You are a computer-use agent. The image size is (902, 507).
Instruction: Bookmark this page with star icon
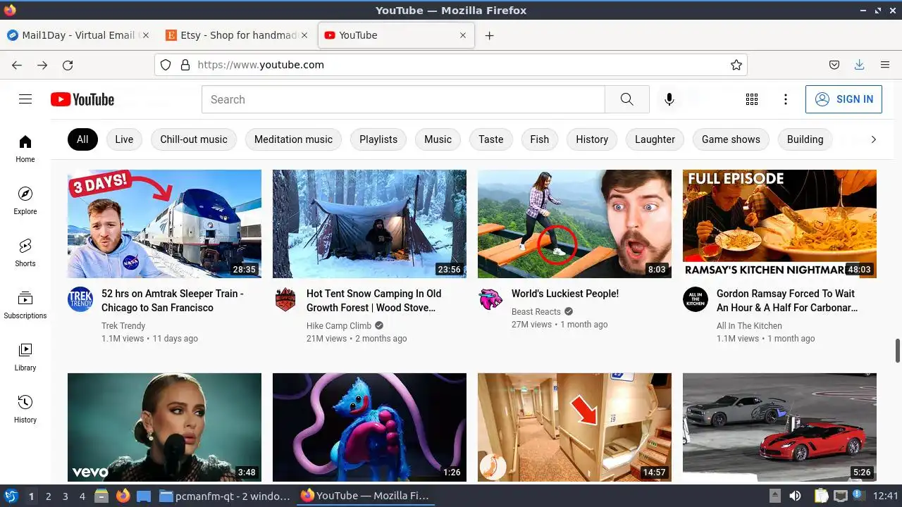tap(736, 65)
